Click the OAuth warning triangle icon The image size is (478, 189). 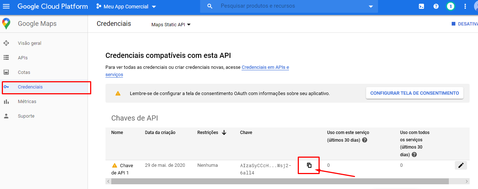pos(118,93)
